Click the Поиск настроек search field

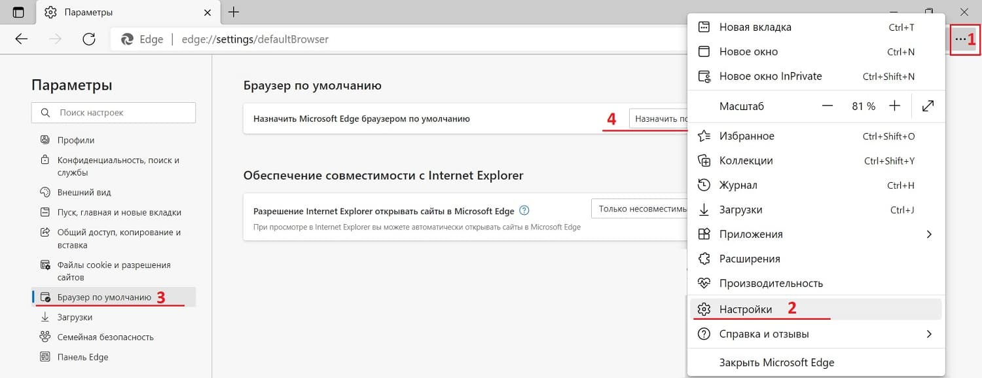tap(113, 113)
